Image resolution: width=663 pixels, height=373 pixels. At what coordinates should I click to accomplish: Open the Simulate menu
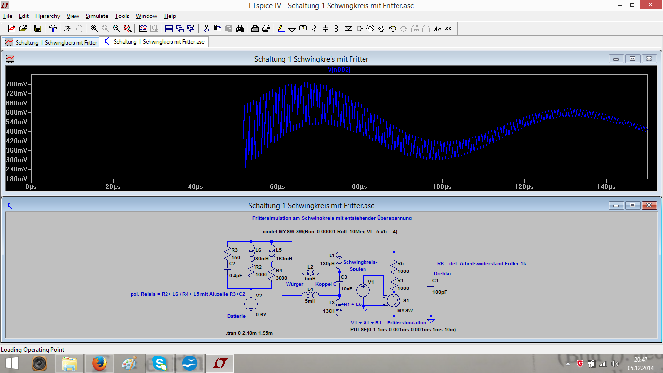coord(97,16)
